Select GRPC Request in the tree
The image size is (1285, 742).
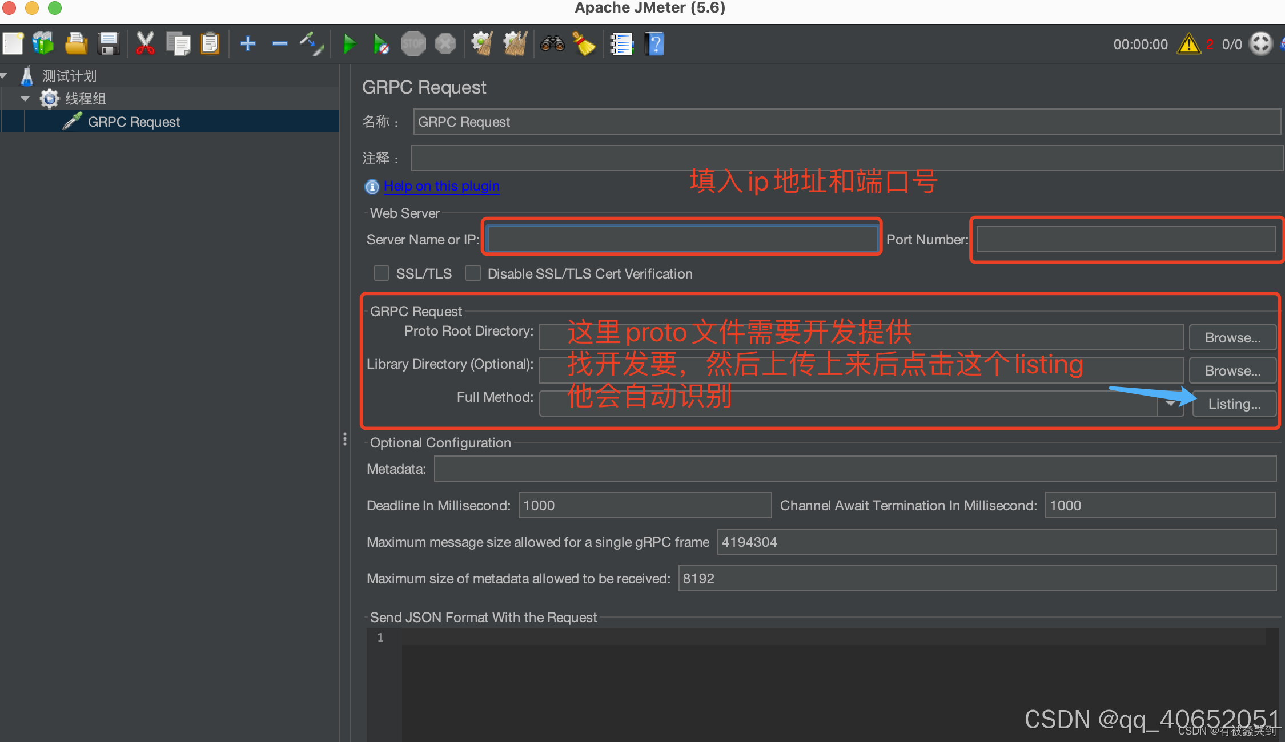[x=134, y=122]
